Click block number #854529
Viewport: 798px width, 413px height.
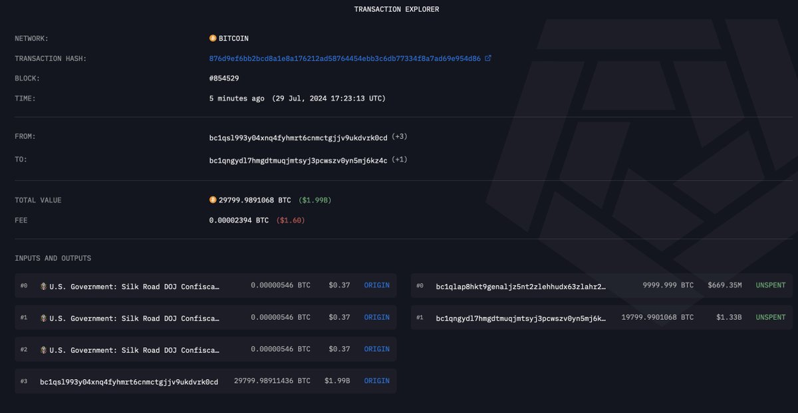point(223,78)
